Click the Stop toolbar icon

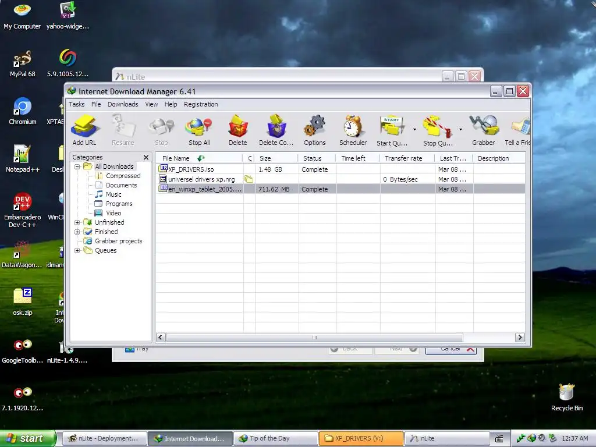(x=161, y=130)
